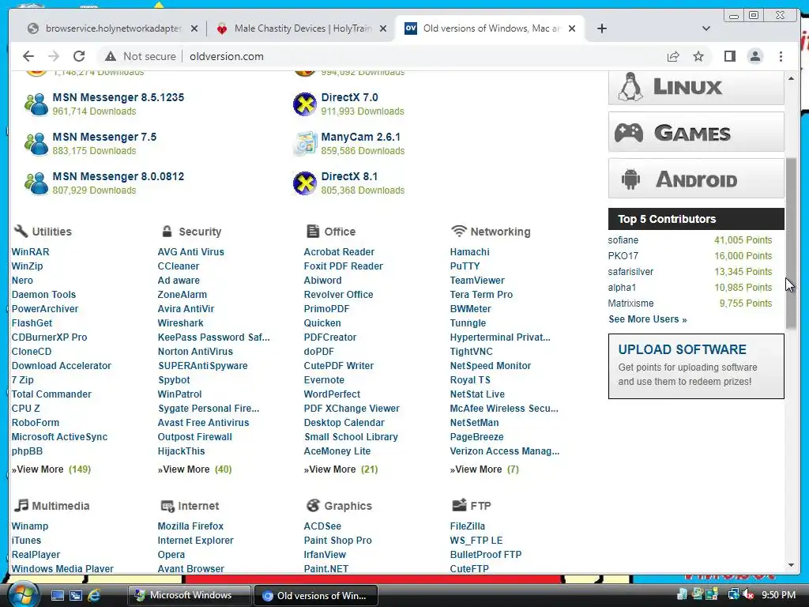Expand View More under Networking
This screenshot has height=607, width=809.
pos(484,469)
